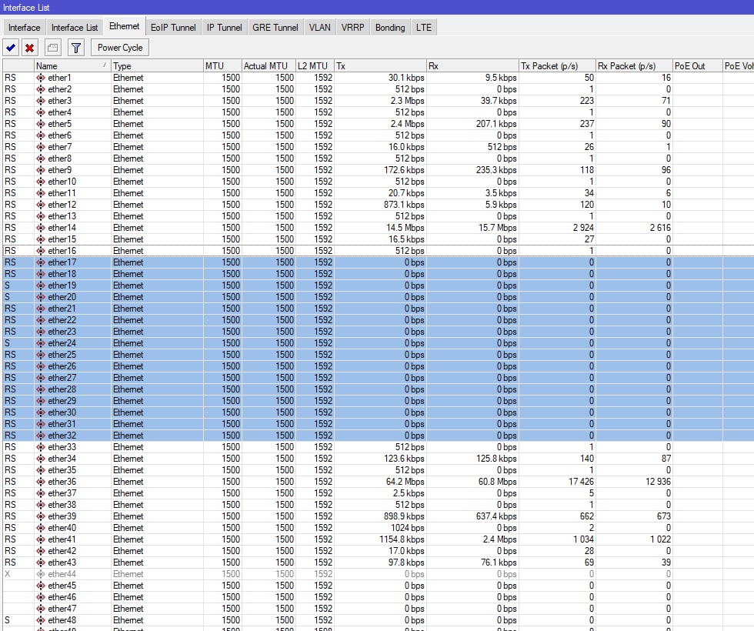Click the 637.4 kbps Rx value for ether39
This screenshot has width=754, height=631.
[496, 516]
